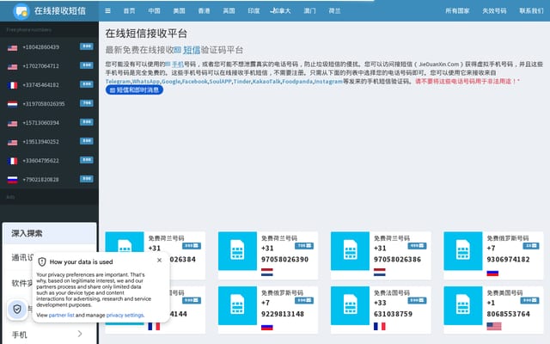Click Dutch flag under number 97058026390

point(267,272)
